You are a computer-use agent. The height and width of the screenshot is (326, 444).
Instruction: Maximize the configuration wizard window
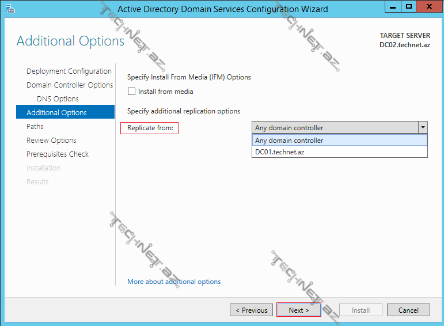[409, 7]
